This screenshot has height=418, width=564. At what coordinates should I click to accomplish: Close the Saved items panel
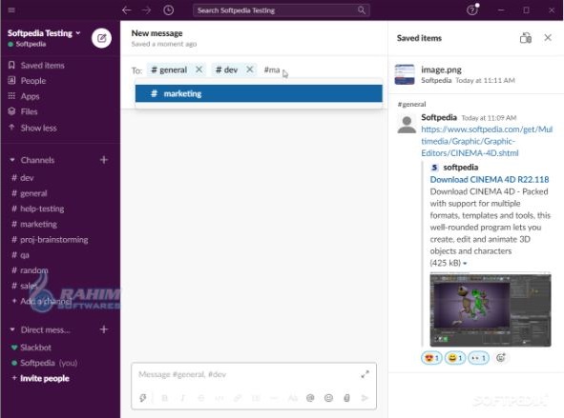point(548,37)
